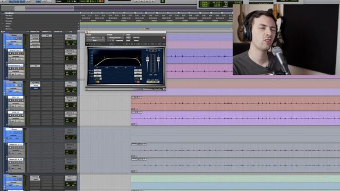340x191 pixels.
Task: Record-enable the SnareBottom.10 track
Action: pyautogui.click(x=11, y=68)
